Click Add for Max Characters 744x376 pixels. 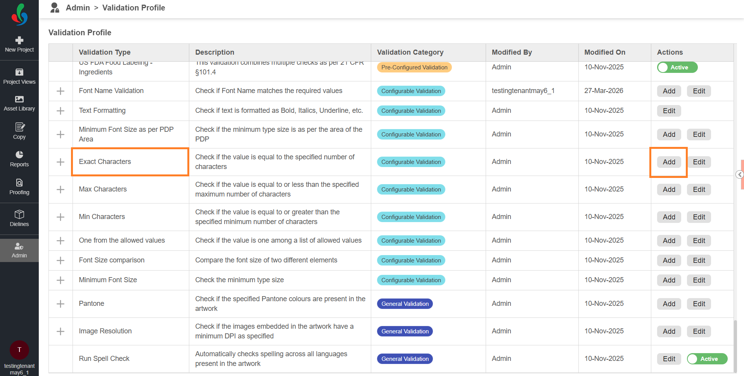click(x=669, y=190)
